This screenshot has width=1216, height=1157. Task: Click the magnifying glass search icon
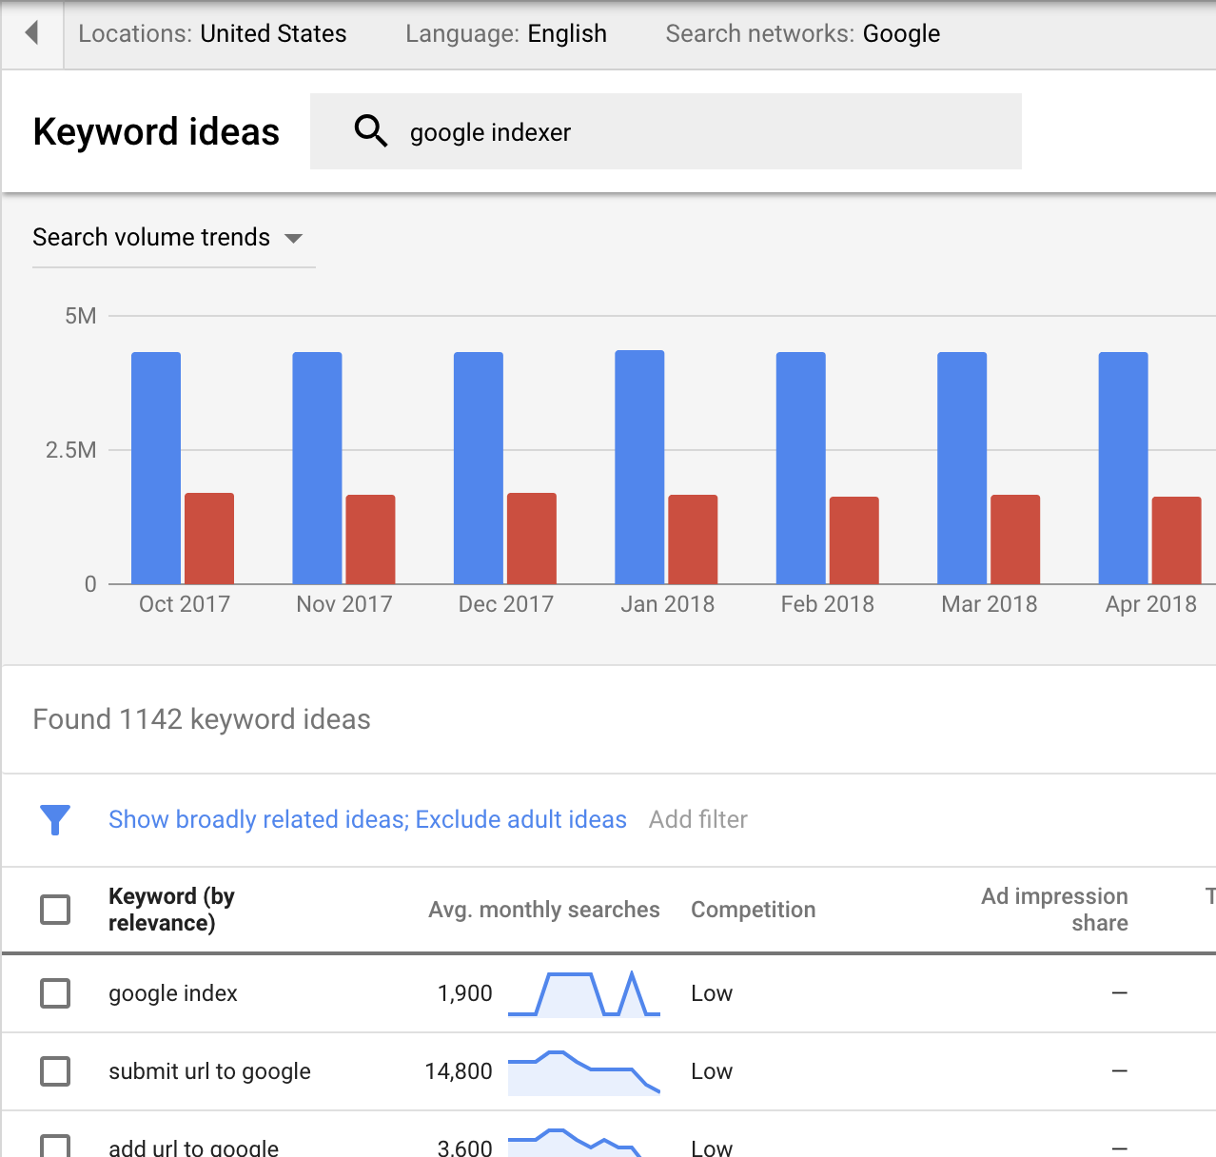[370, 131]
